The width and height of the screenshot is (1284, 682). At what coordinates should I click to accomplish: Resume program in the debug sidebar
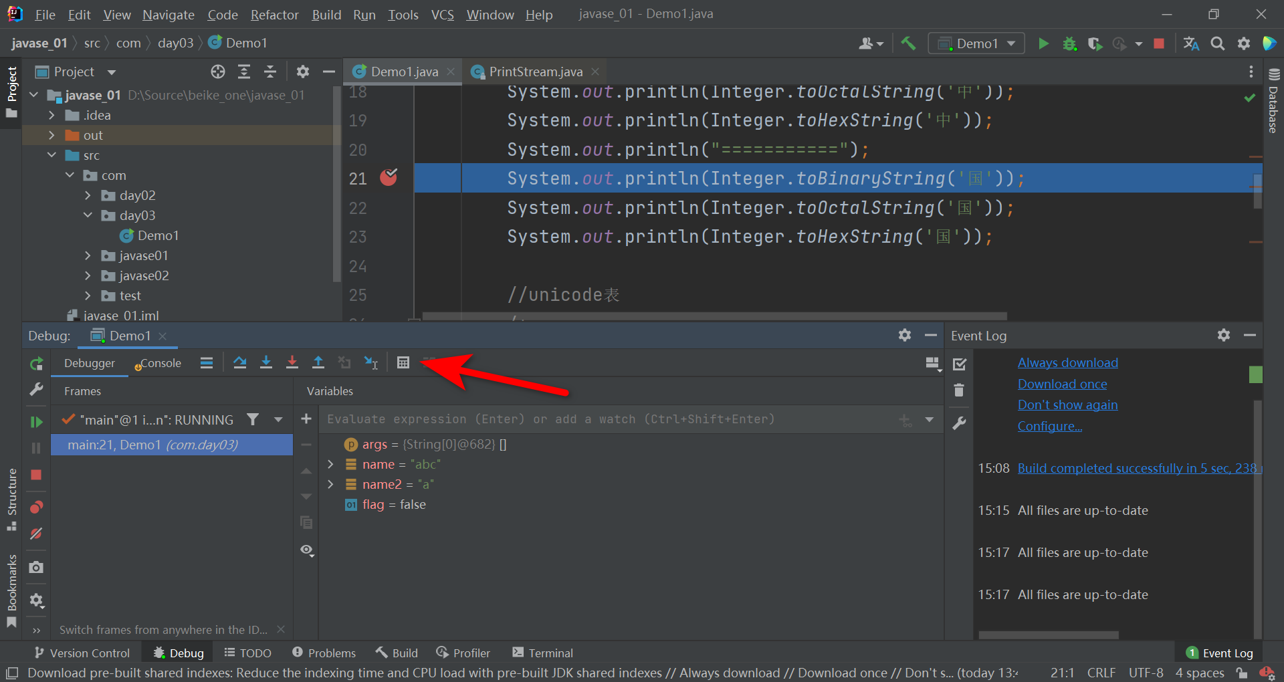coord(36,422)
